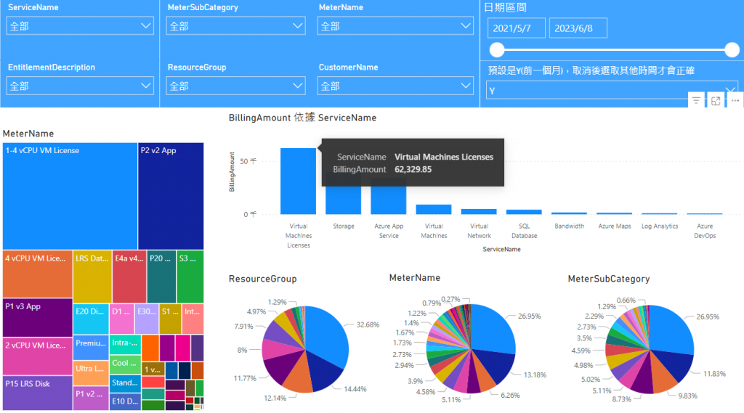Select the E10 D... treemap tile
The height and width of the screenshot is (413, 744).
coord(125,401)
